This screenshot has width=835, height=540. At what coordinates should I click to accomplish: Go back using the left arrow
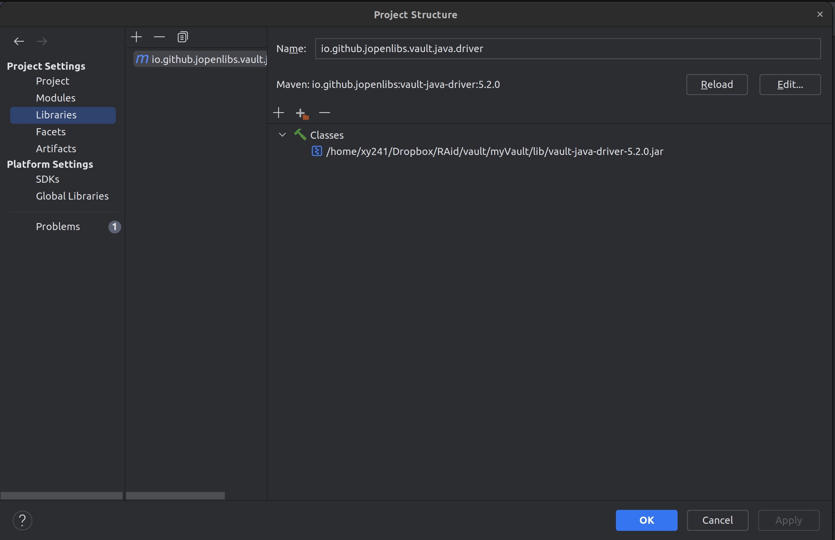pos(19,41)
